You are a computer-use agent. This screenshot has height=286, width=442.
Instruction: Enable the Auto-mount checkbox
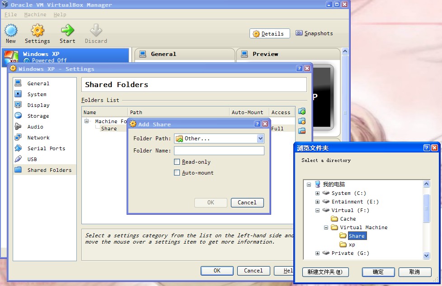tap(177, 173)
